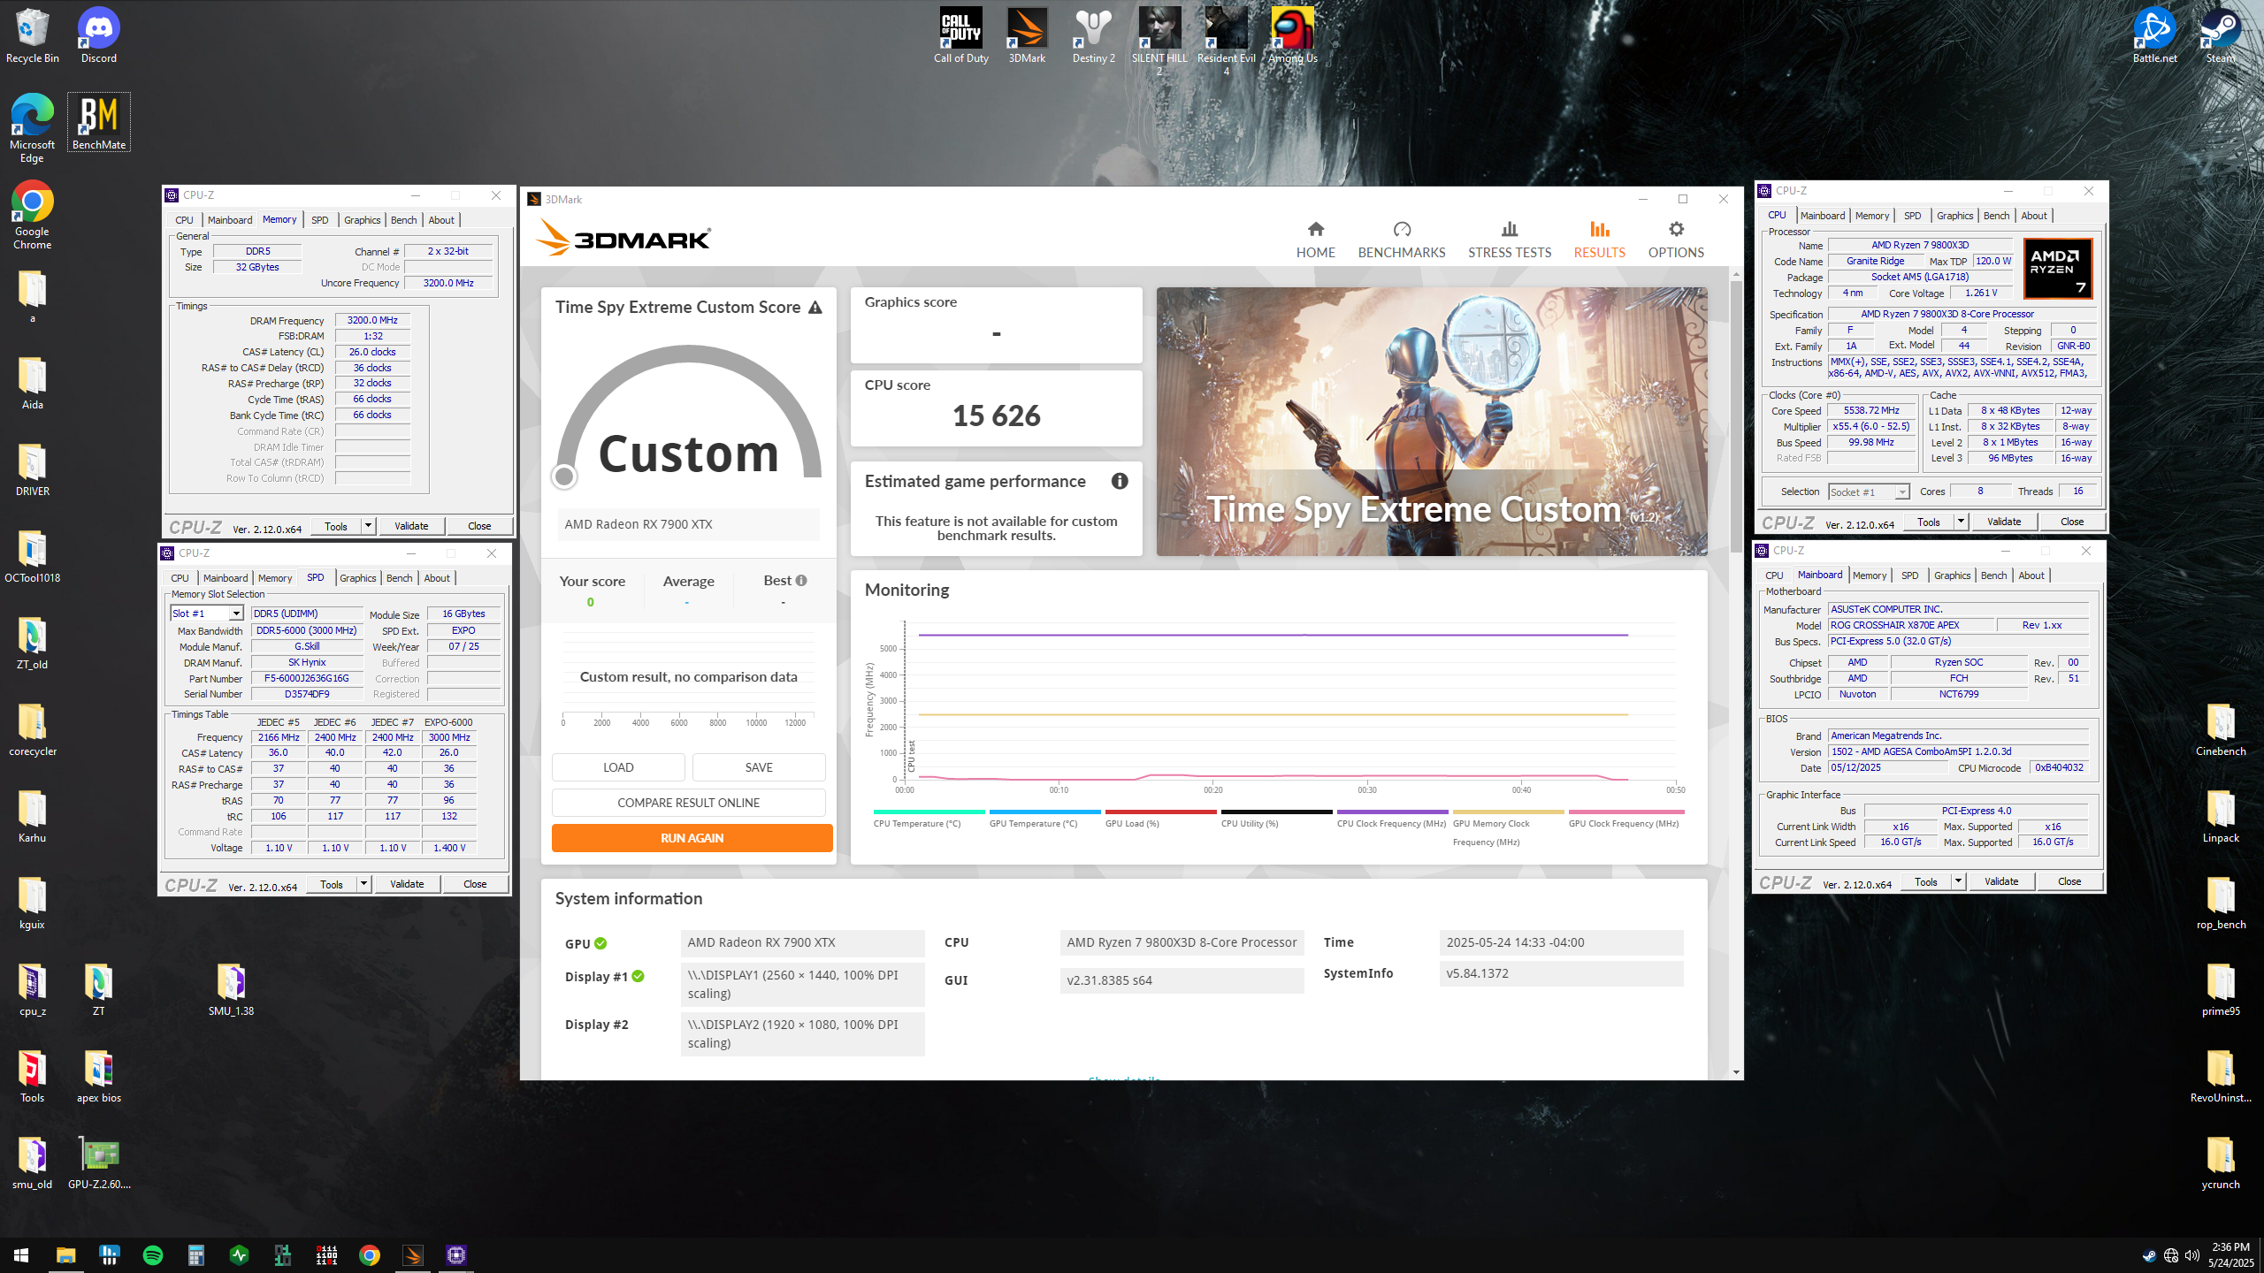Expand Tools arrow in CPU-Z Mainboard window
Viewport: 2264px width, 1273px height.
coord(1958,881)
